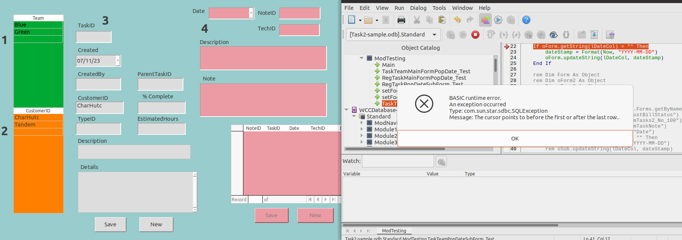
Task: Click the Step Out braces icon
Action: click(516, 35)
